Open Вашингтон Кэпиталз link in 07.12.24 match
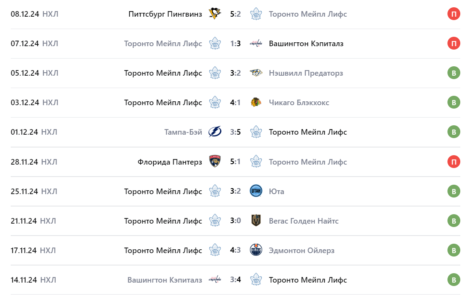The height and width of the screenshot is (295, 474). (306, 44)
